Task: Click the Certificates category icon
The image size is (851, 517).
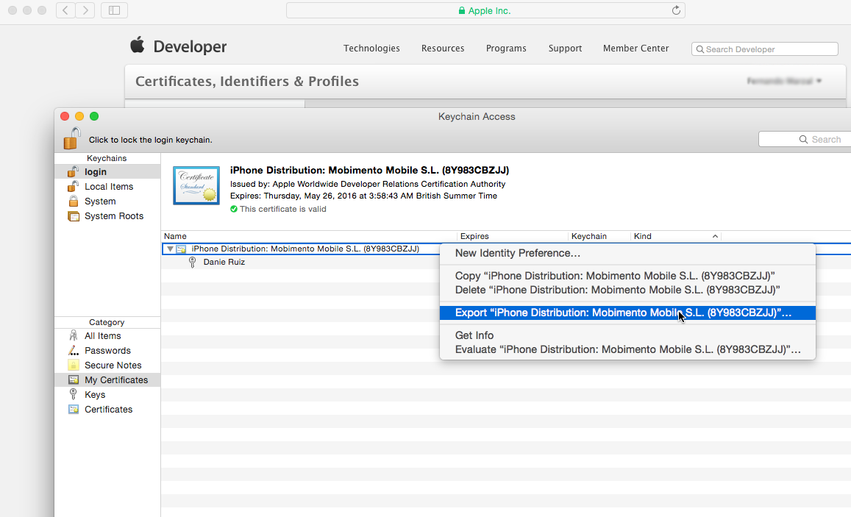Action: coord(74,409)
